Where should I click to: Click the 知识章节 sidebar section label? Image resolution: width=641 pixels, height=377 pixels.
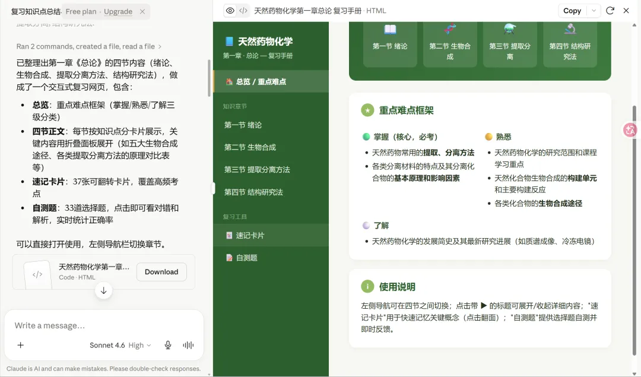(x=234, y=106)
